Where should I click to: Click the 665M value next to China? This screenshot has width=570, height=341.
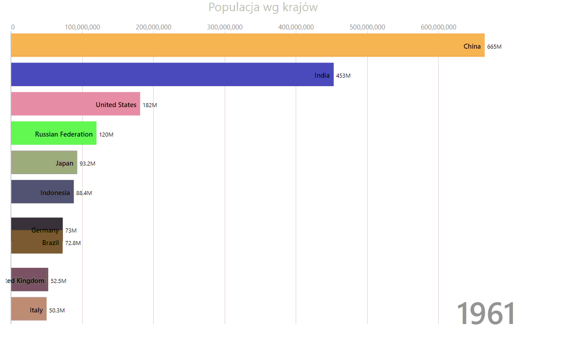[x=494, y=47]
